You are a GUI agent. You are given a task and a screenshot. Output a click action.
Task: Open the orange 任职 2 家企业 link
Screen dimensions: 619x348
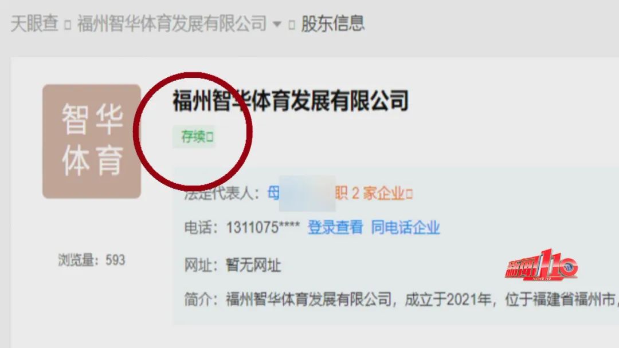point(370,193)
